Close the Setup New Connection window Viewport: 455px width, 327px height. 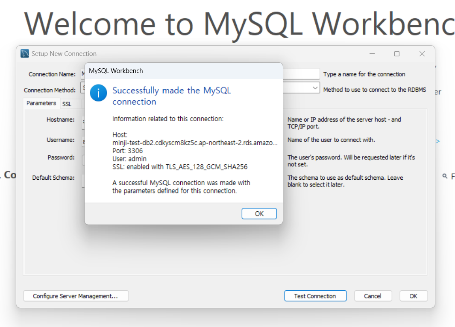click(x=422, y=54)
